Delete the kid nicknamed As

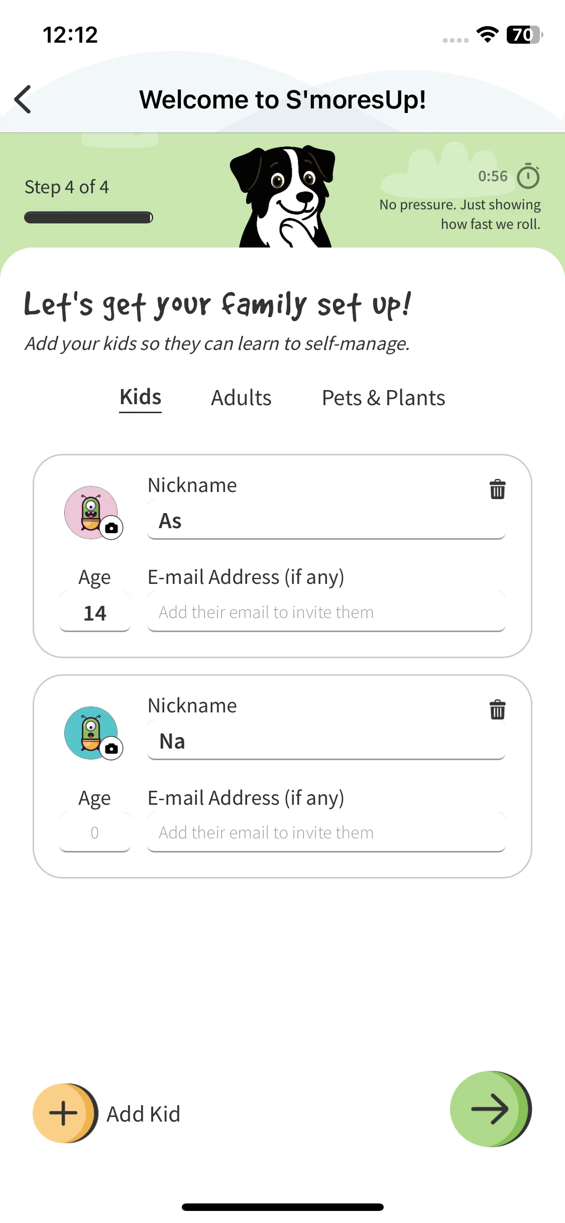(x=497, y=489)
